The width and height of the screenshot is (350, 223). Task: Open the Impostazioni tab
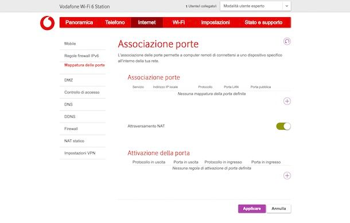click(x=215, y=22)
